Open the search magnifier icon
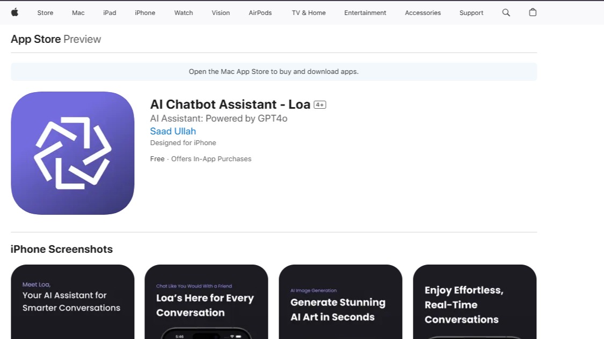Screen dimensions: 604x339 pos(506,13)
